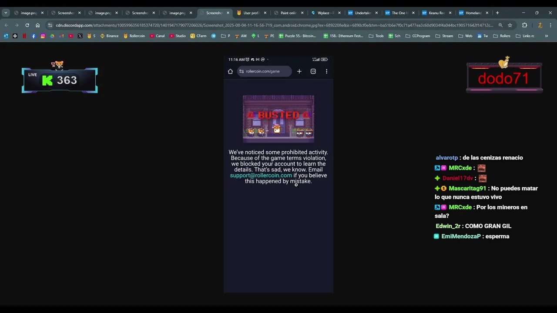Expand the Tools bookmark folder
557x313 pixels.
click(x=376, y=36)
